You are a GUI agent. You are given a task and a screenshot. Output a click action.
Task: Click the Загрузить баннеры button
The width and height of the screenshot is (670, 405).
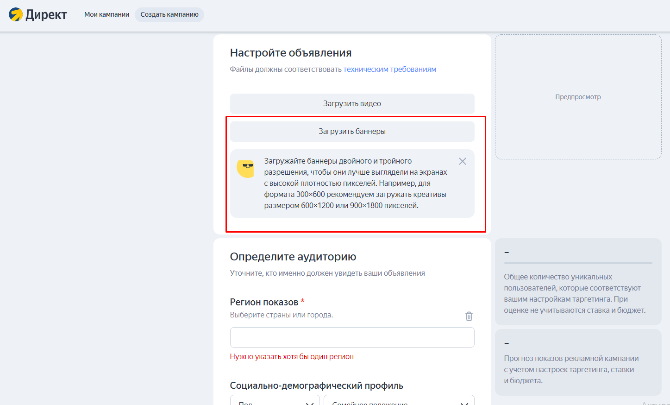coord(352,132)
